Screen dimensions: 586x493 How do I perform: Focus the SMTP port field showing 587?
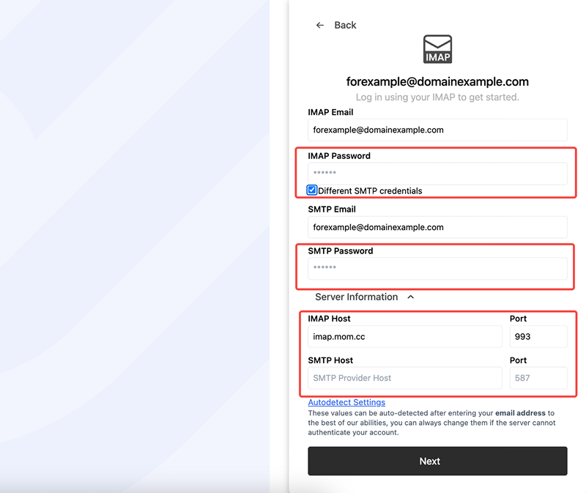538,378
